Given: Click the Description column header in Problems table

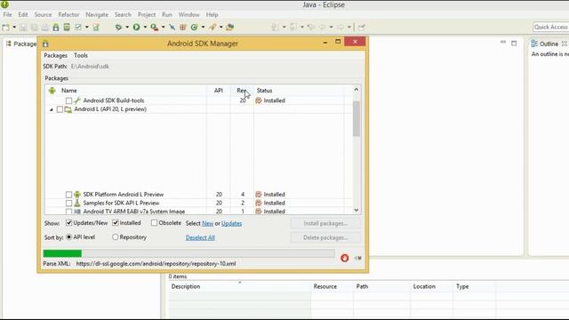Looking at the screenshot, I should pos(239,286).
